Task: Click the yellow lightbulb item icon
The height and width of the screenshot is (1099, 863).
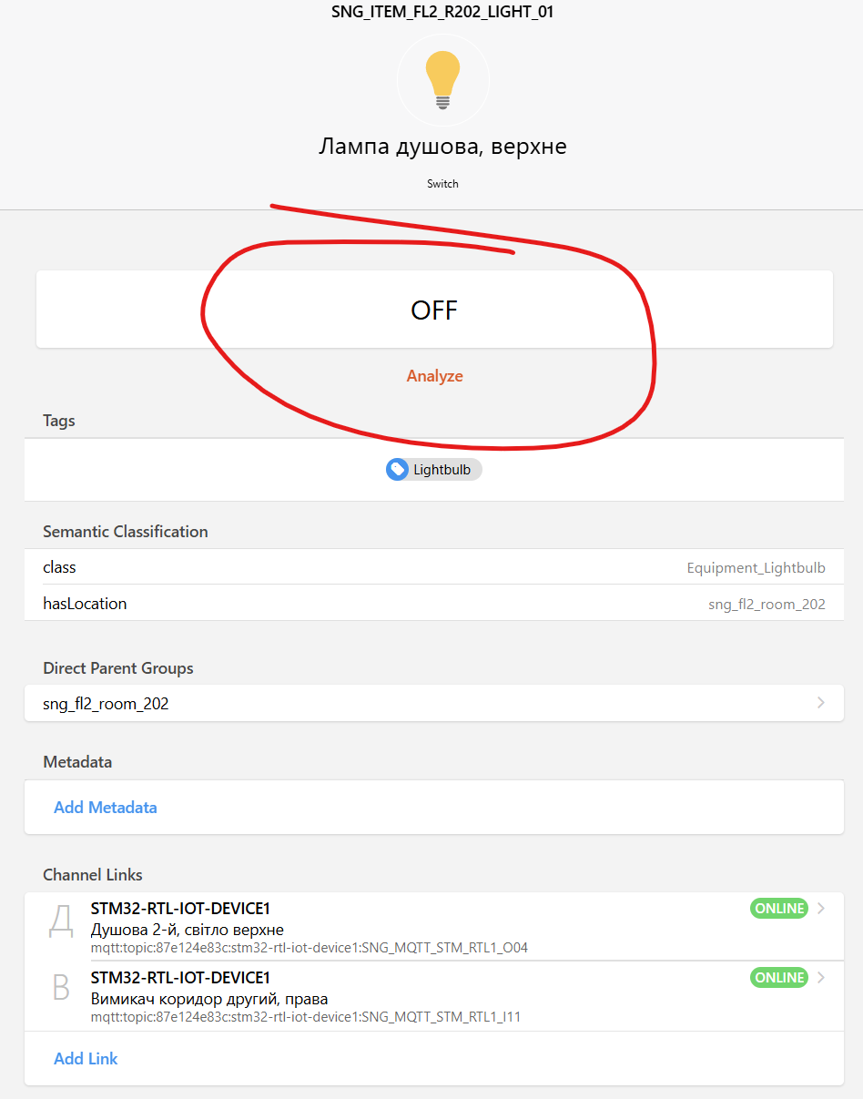Action: [443, 79]
